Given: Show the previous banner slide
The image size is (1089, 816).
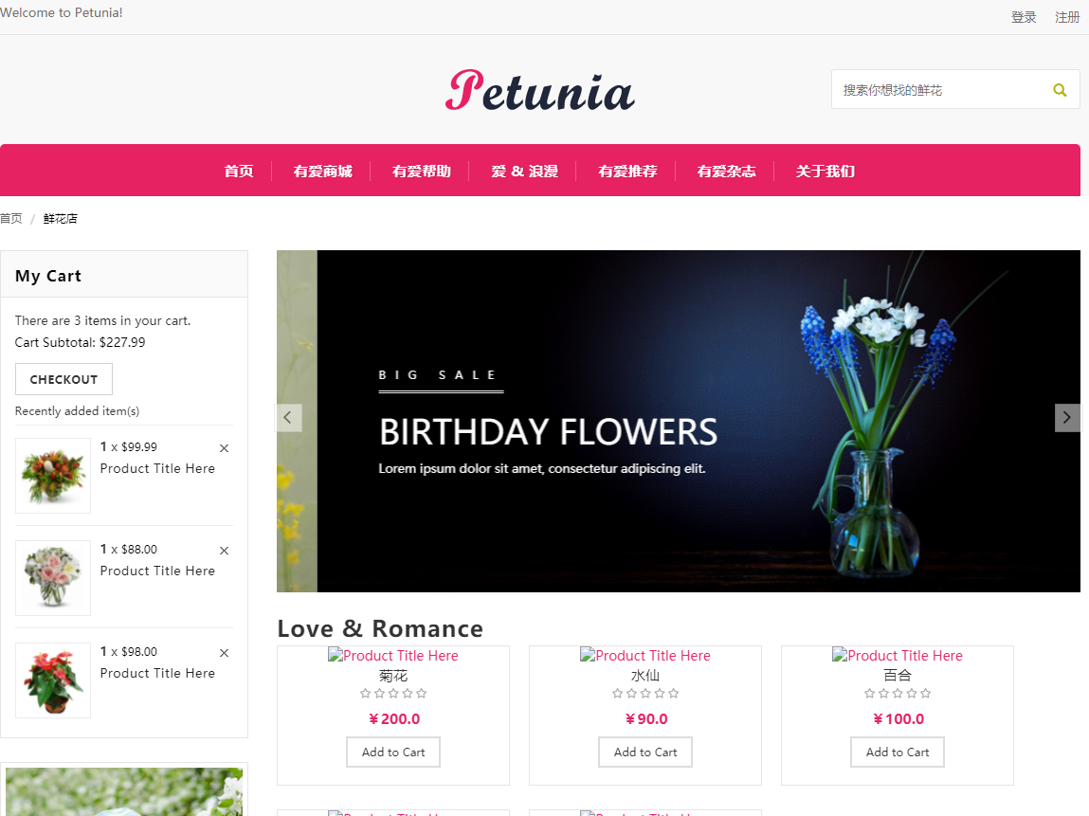Looking at the screenshot, I should (288, 417).
